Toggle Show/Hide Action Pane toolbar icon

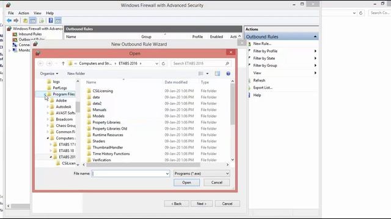click(58, 20)
